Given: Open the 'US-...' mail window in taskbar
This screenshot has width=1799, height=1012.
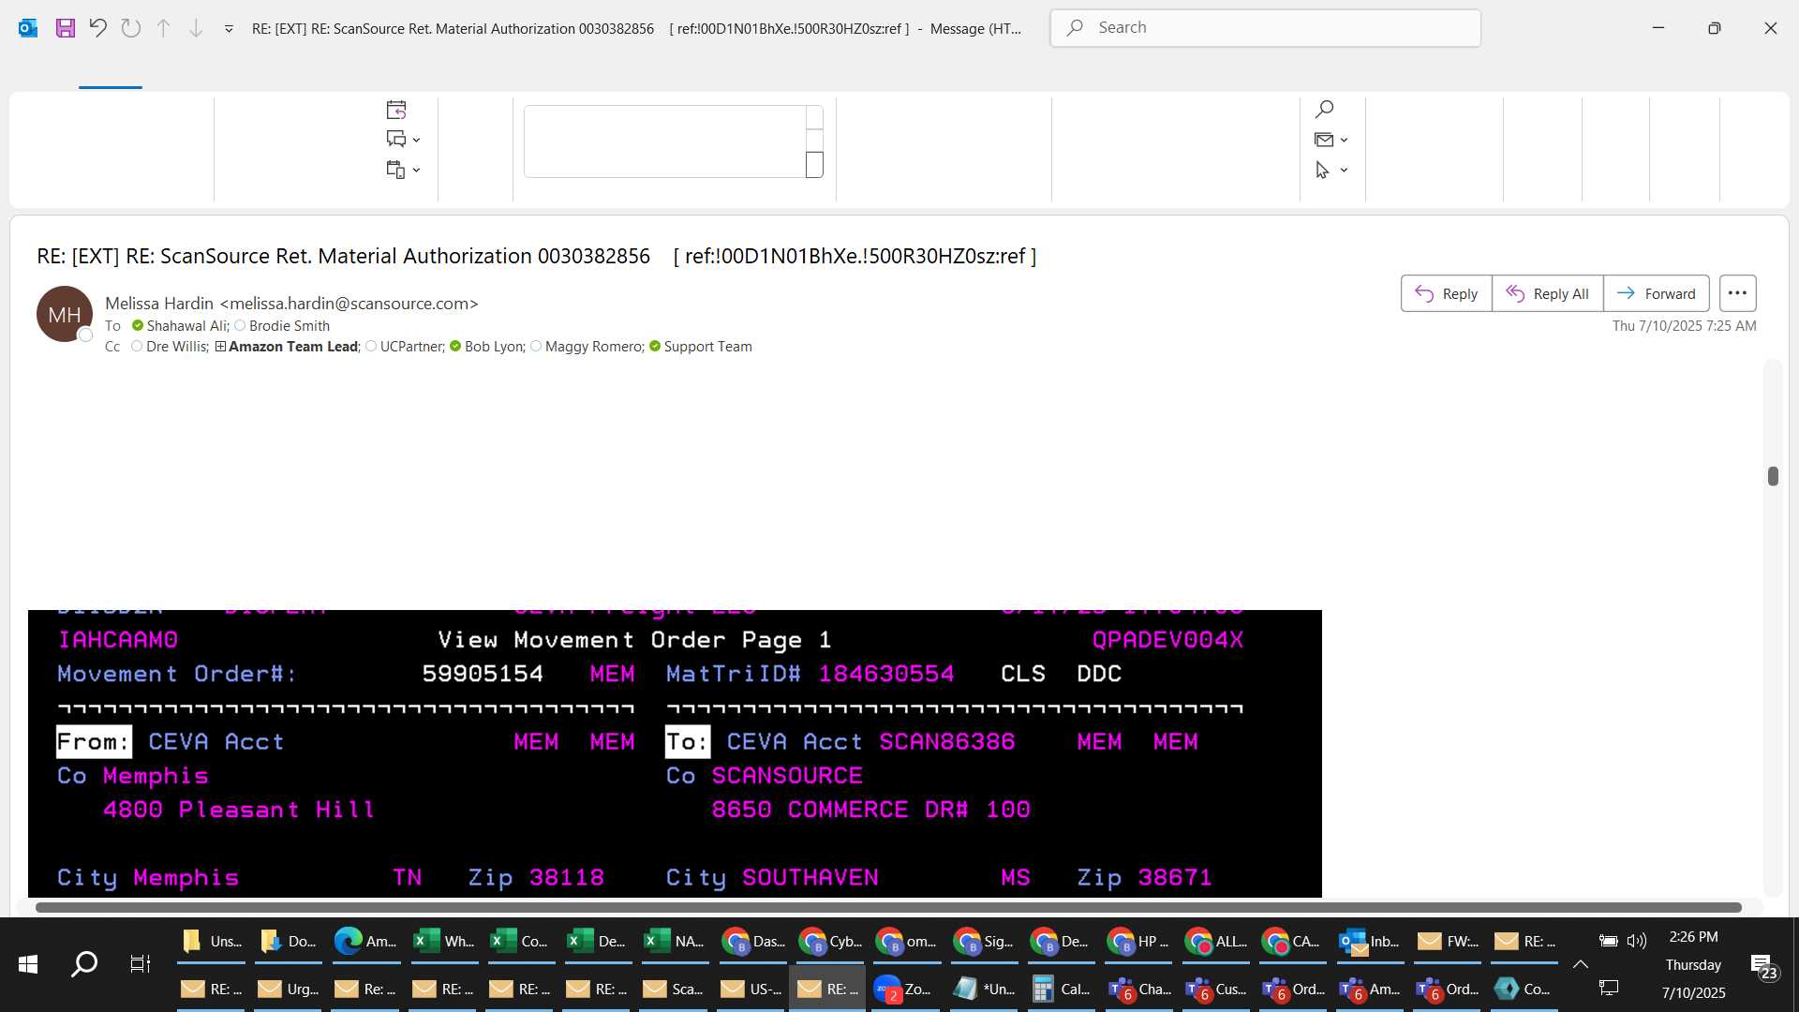Looking at the screenshot, I should (x=750, y=989).
